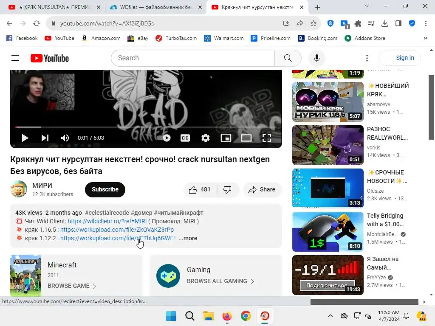Open File Explorer from taskbar
The height and width of the screenshot is (326, 435).
point(208,316)
